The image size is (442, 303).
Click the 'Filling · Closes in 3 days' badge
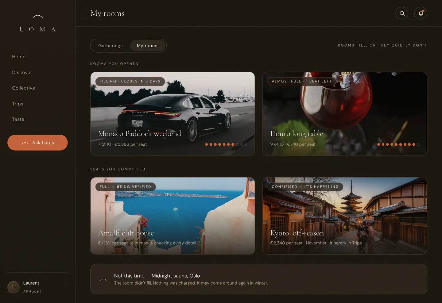tap(130, 82)
